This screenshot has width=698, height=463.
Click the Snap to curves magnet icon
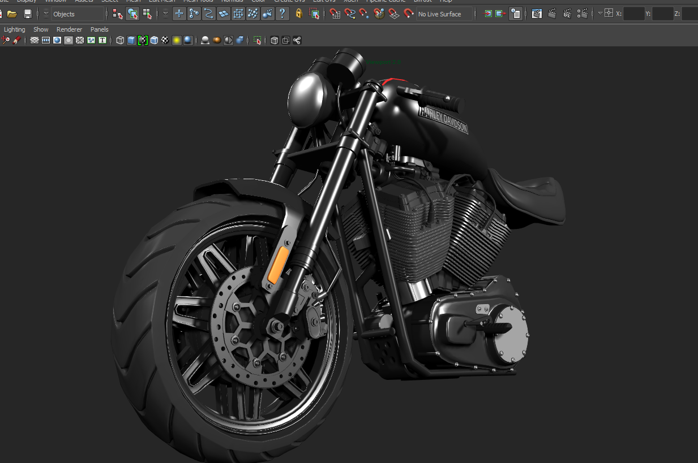tap(350, 14)
